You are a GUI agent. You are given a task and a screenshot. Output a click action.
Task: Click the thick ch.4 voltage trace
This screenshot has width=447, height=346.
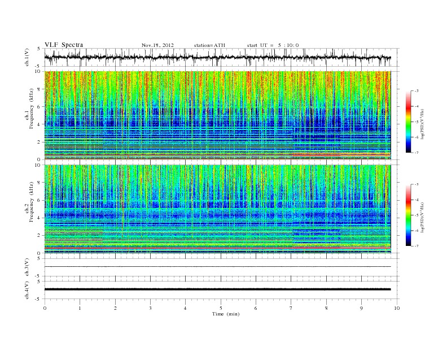coord(217,289)
